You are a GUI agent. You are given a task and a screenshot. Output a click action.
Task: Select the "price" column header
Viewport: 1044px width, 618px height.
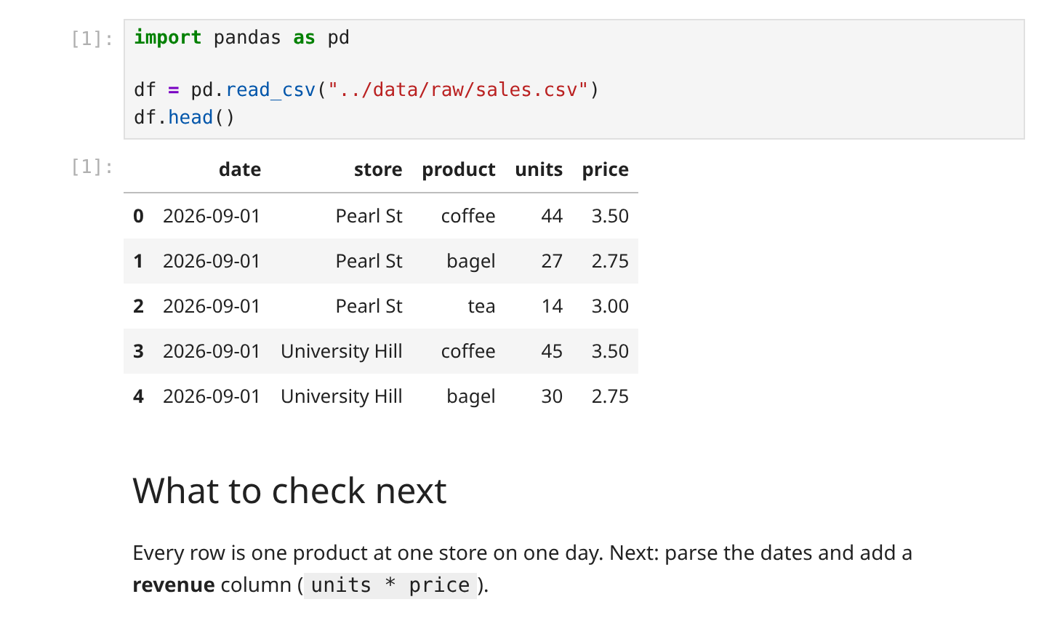[x=606, y=169]
